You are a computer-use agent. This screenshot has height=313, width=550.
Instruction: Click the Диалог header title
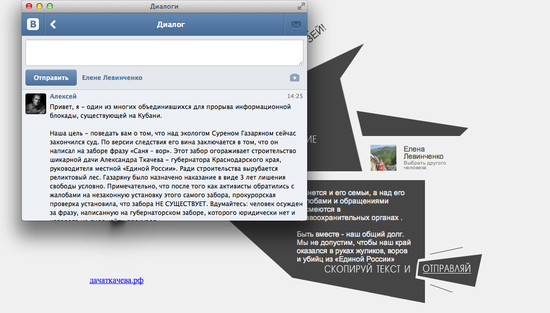click(171, 24)
